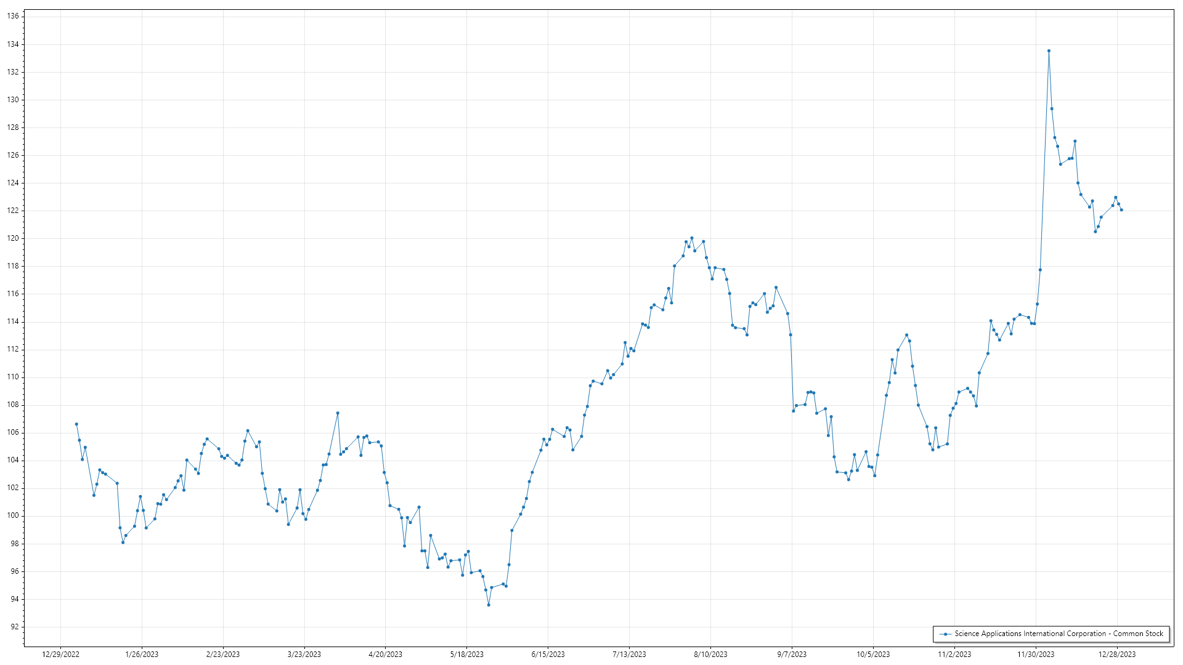Click the 100 y-axis value label
The image size is (1183, 665).
(x=13, y=516)
